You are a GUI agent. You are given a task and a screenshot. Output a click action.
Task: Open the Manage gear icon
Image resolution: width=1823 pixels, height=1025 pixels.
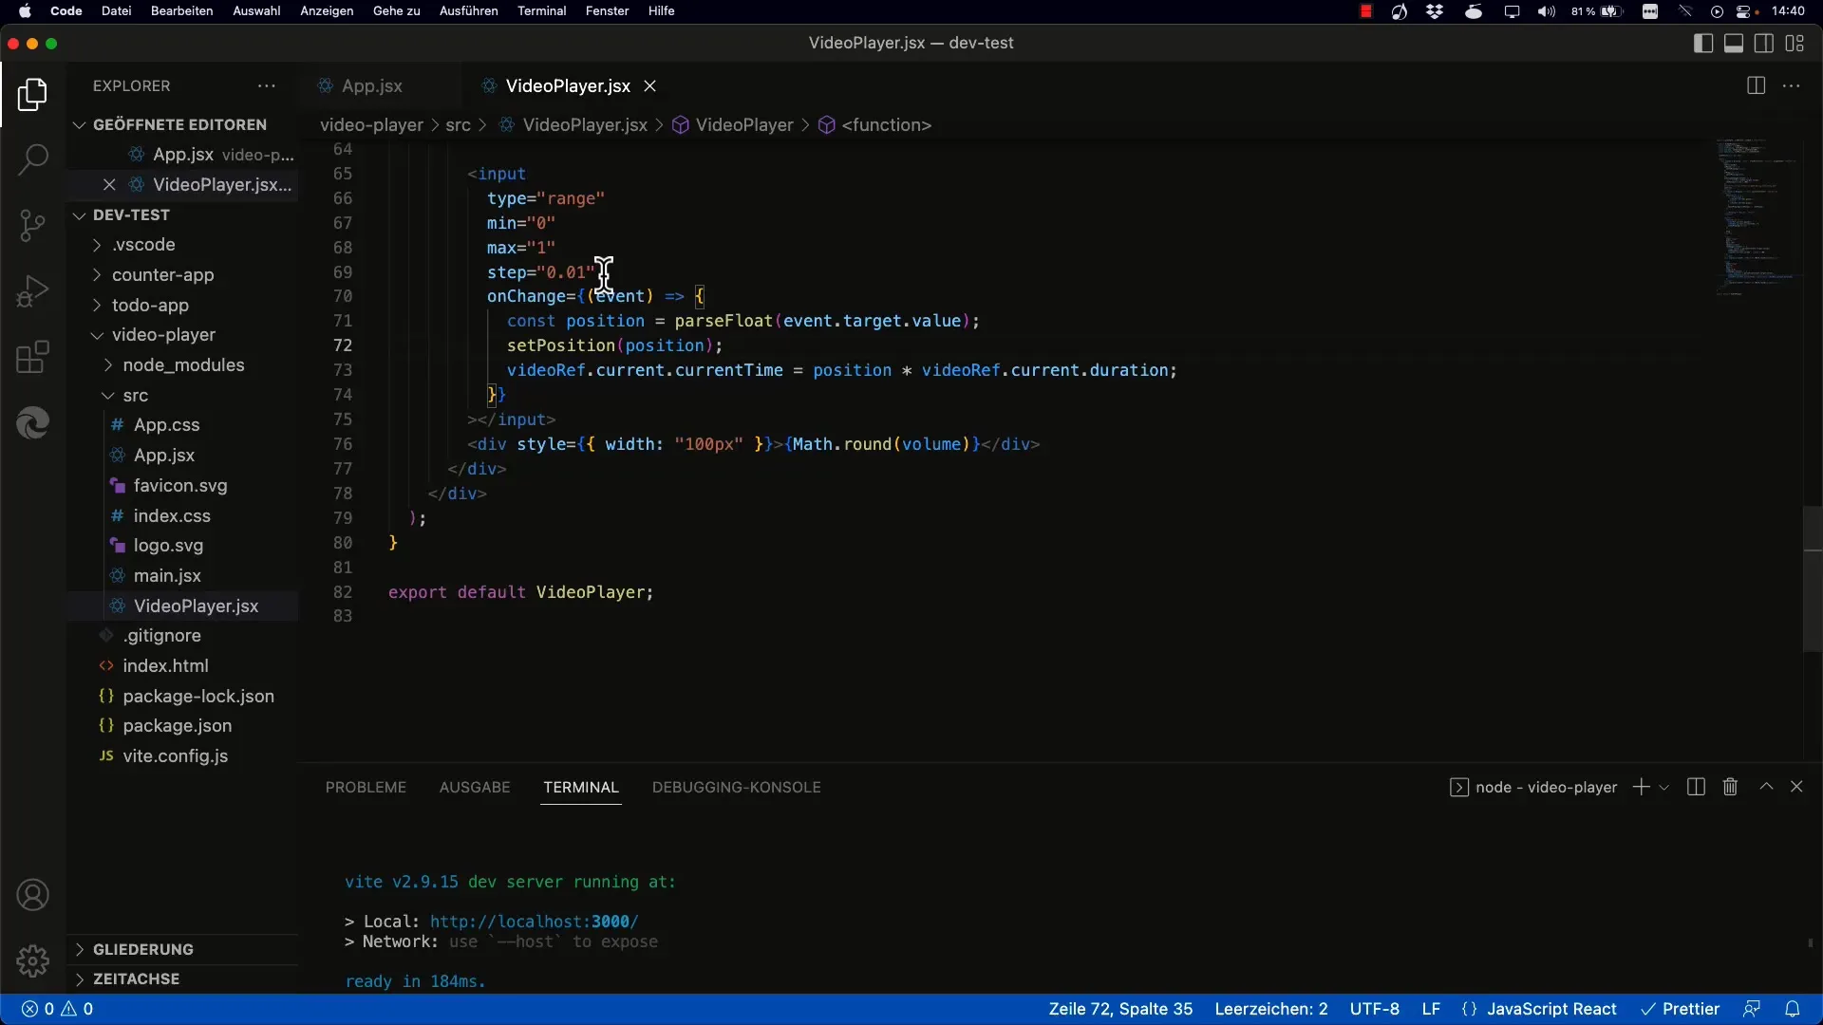[32, 961]
